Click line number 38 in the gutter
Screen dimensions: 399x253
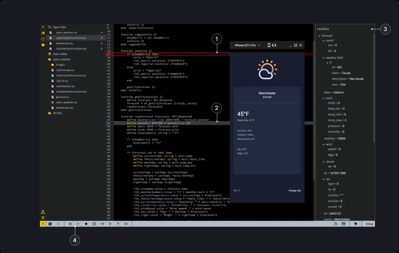[x=109, y=123]
